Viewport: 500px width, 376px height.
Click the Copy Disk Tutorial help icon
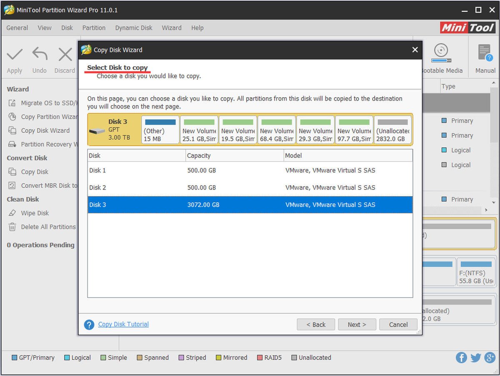pyautogui.click(x=89, y=325)
